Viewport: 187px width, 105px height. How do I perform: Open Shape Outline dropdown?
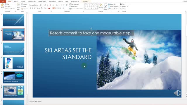click(113, 6)
